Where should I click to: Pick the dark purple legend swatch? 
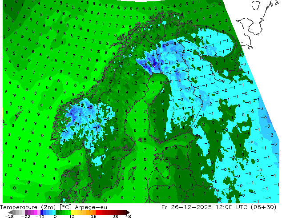tap(26, 212)
